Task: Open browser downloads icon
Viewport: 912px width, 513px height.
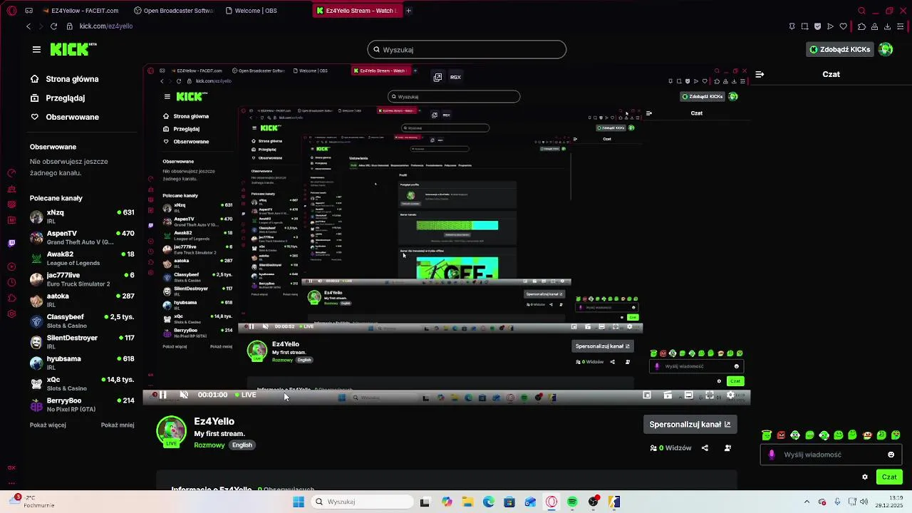Action: pos(887,26)
